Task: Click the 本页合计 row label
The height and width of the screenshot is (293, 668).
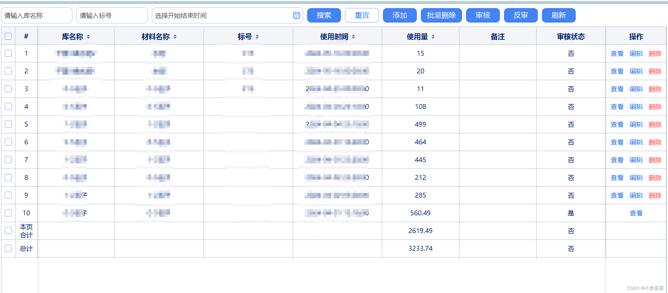Action: click(26, 231)
